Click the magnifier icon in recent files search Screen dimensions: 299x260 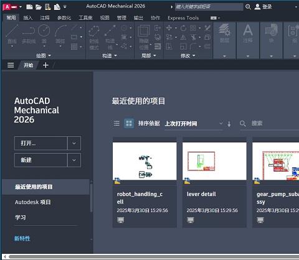[242, 124]
